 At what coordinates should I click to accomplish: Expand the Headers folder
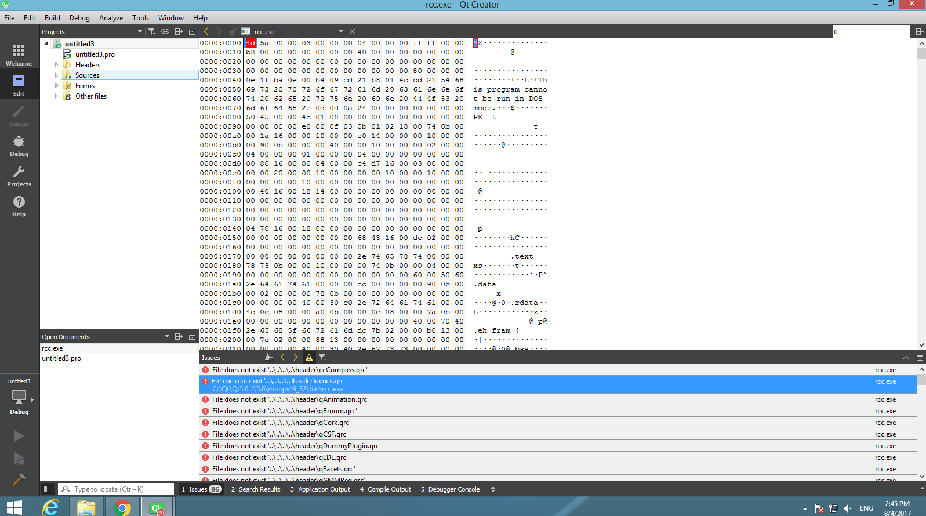pos(56,65)
